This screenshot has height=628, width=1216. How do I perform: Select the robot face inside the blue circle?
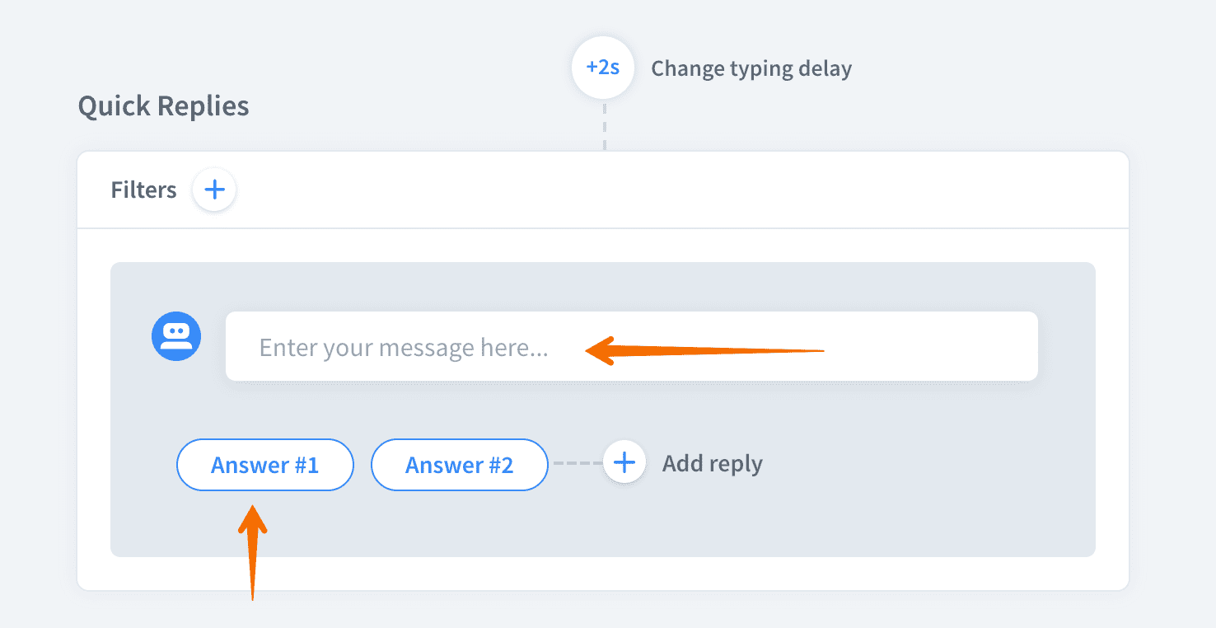coord(175,335)
